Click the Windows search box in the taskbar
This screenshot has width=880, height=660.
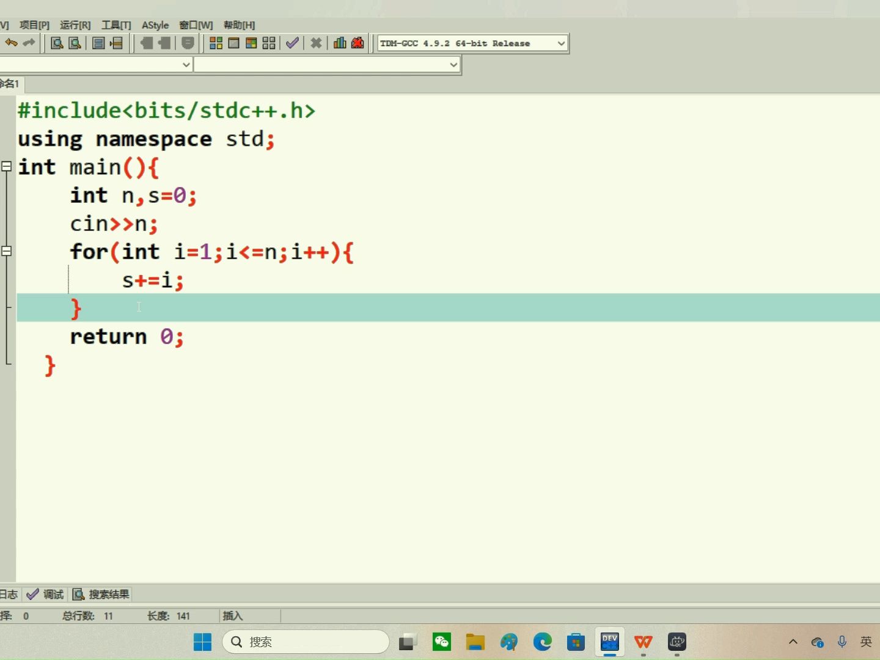(x=306, y=642)
